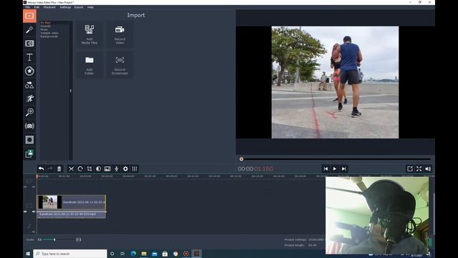Image resolution: width=458 pixels, height=258 pixels.
Task: Click the timeline scale slider handle
Action: click(x=54, y=239)
